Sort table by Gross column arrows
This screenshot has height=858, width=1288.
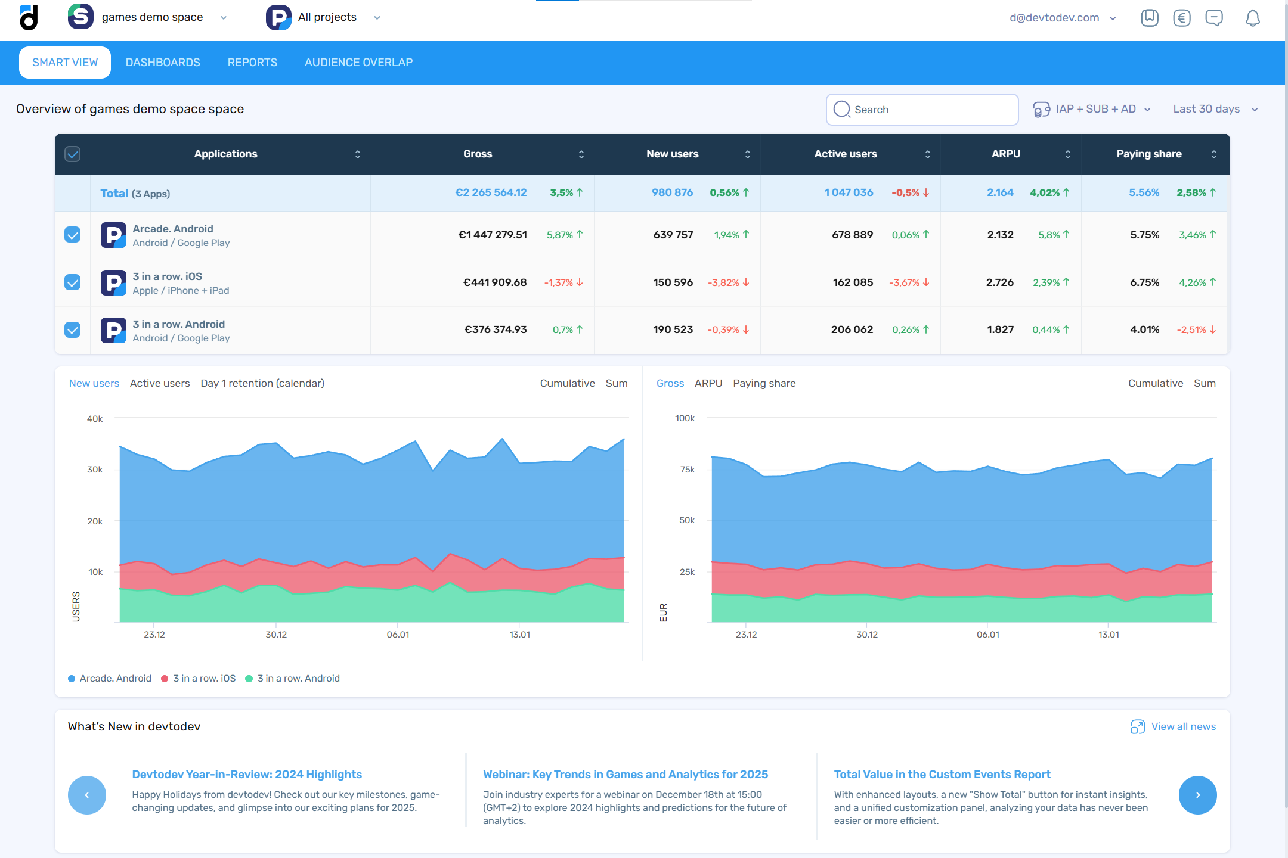click(x=581, y=154)
